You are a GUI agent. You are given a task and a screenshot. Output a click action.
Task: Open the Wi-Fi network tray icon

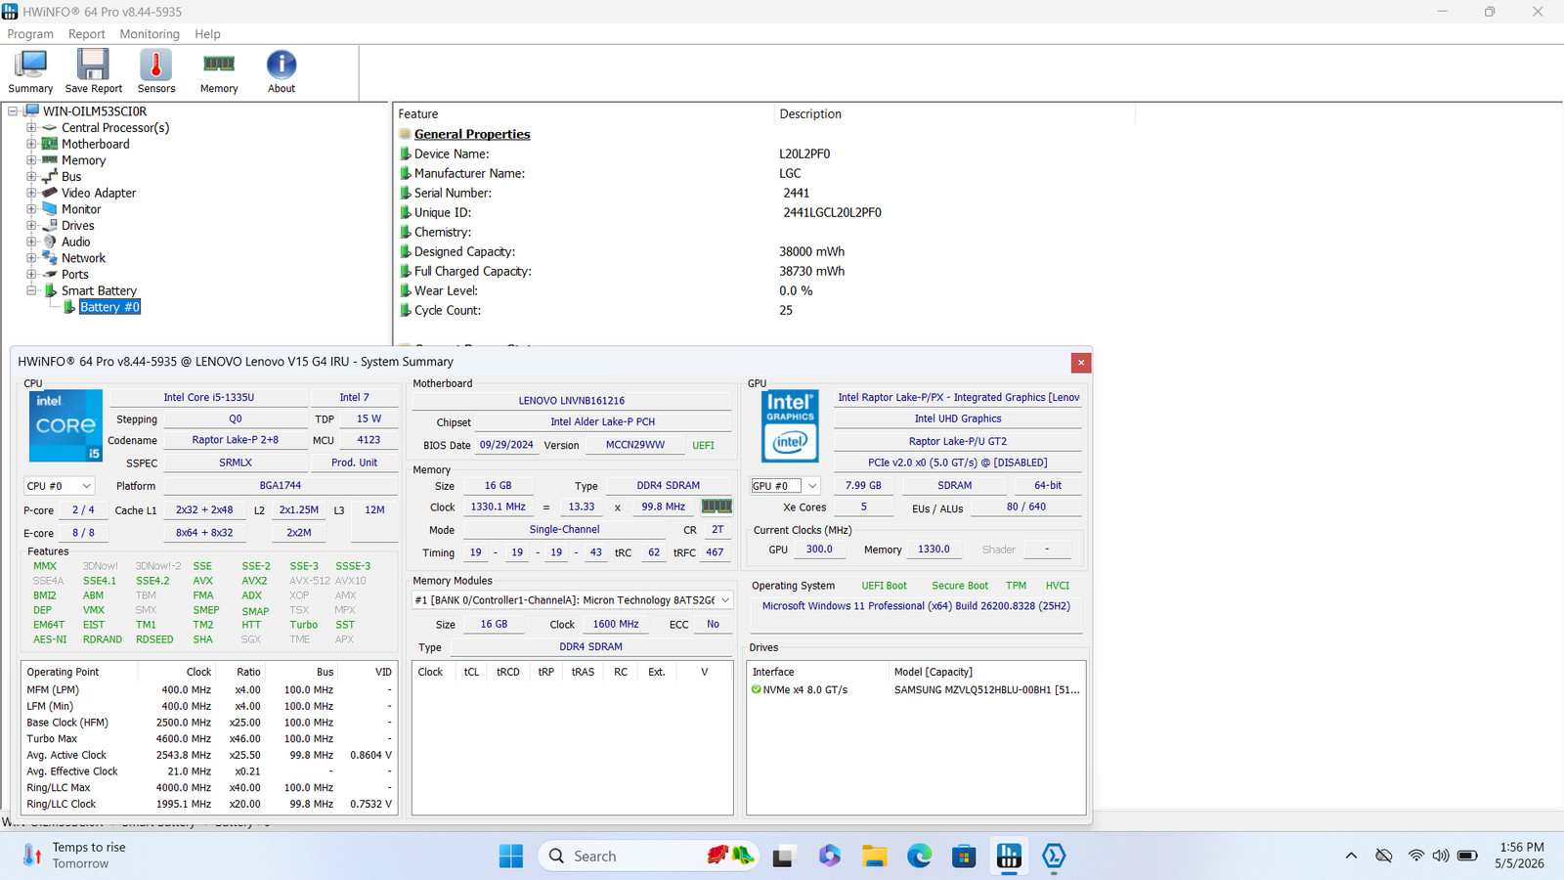[1415, 857]
